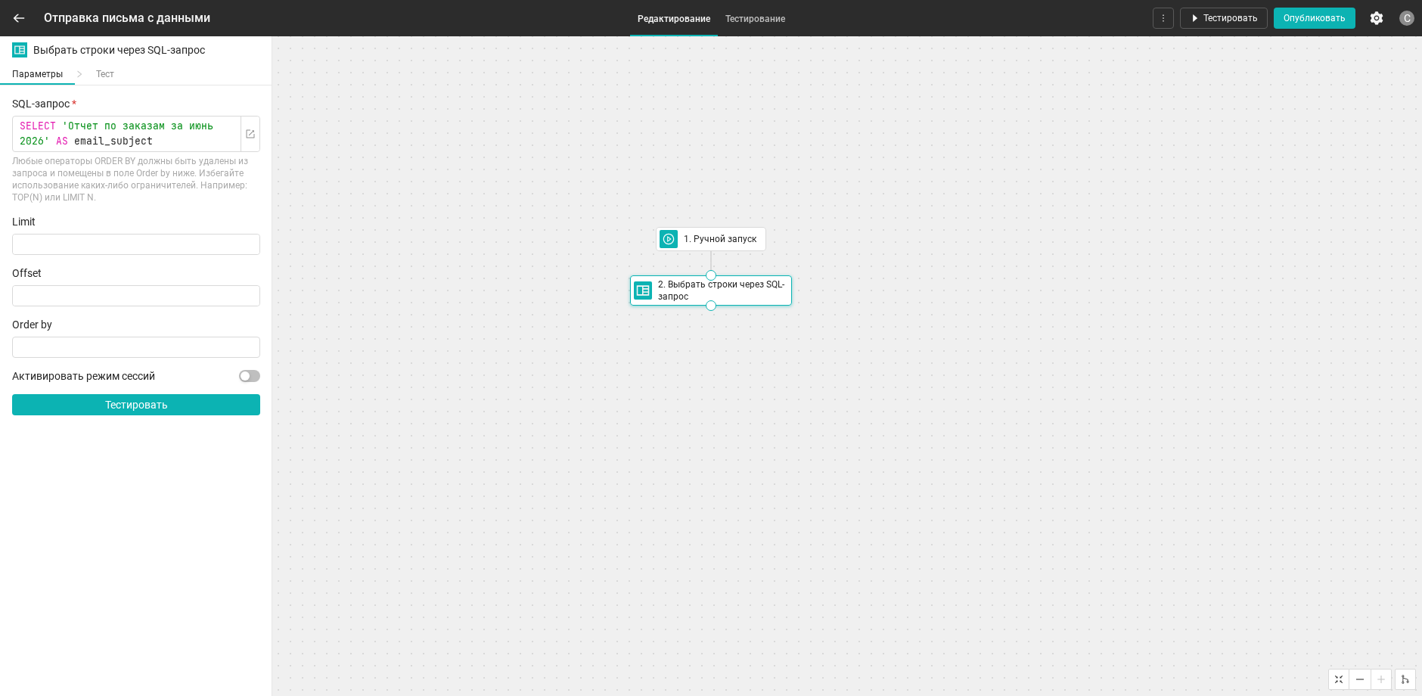
Task: Switch to the Тест step tab
Action: click(x=105, y=74)
